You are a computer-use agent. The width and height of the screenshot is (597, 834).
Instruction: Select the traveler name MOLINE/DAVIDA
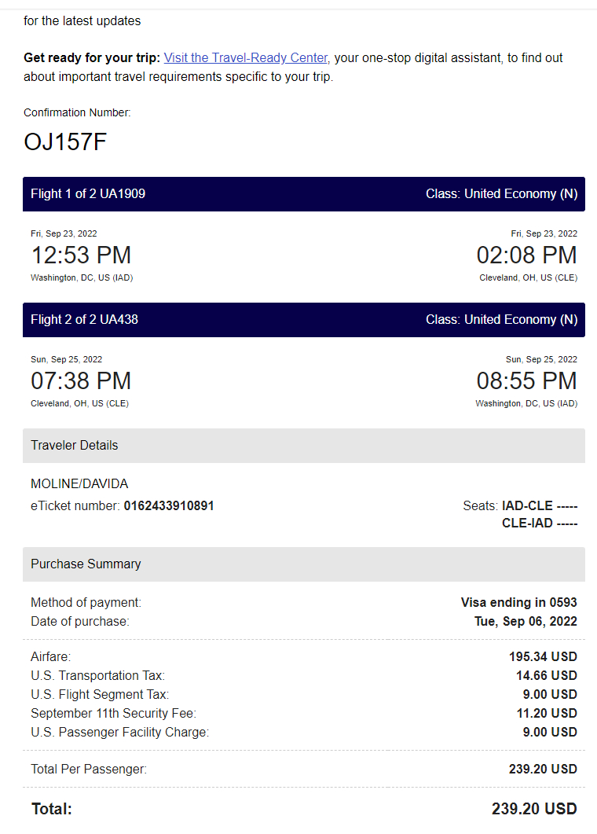[79, 484]
